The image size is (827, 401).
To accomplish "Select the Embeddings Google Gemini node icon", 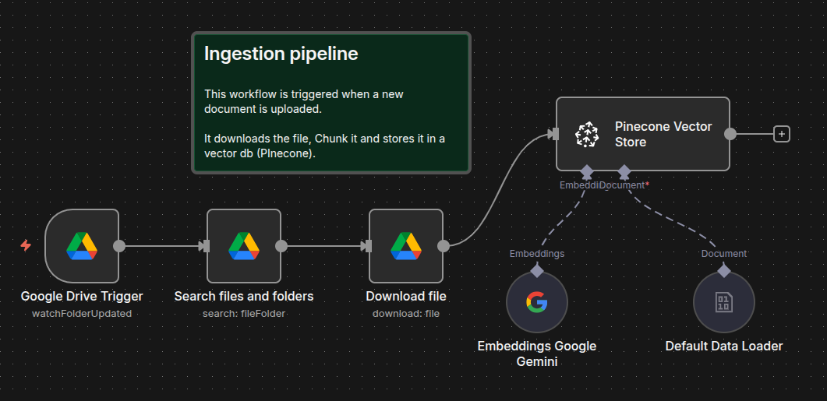I will [x=536, y=302].
